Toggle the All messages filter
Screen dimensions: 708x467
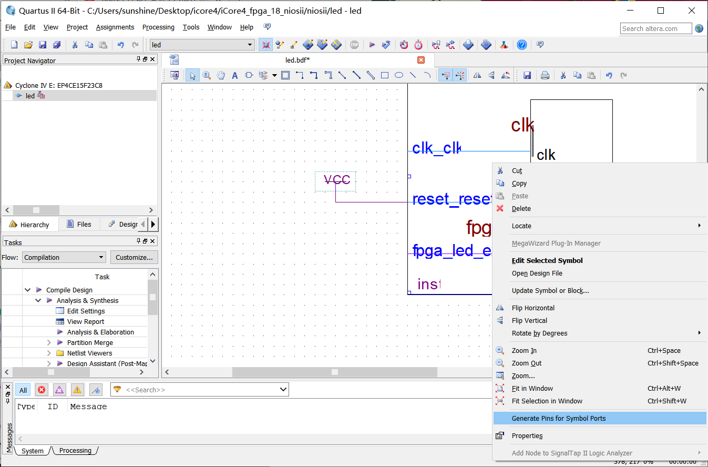pos(23,390)
